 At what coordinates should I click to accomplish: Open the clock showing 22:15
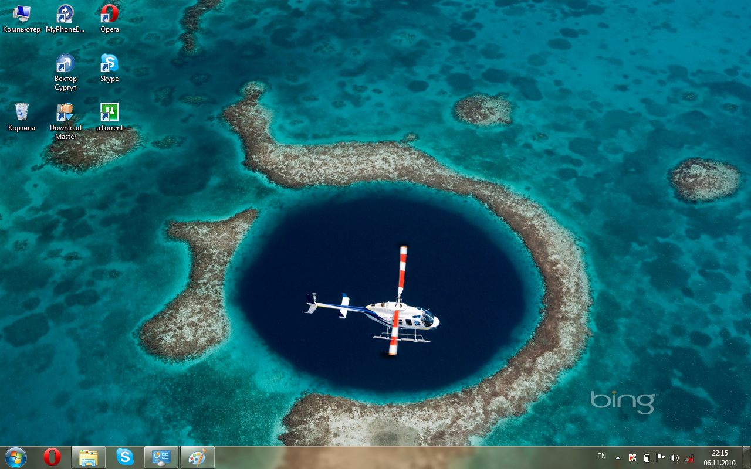[x=719, y=458]
